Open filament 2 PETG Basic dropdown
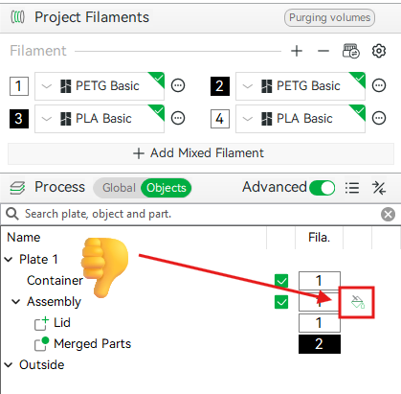This screenshot has height=394, width=401. tap(301, 86)
